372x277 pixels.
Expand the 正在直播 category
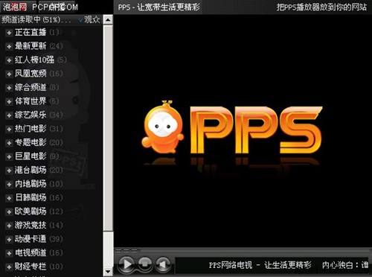click(x=9, y=33)
